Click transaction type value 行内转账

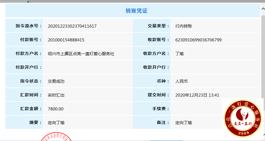coord(184,26)
